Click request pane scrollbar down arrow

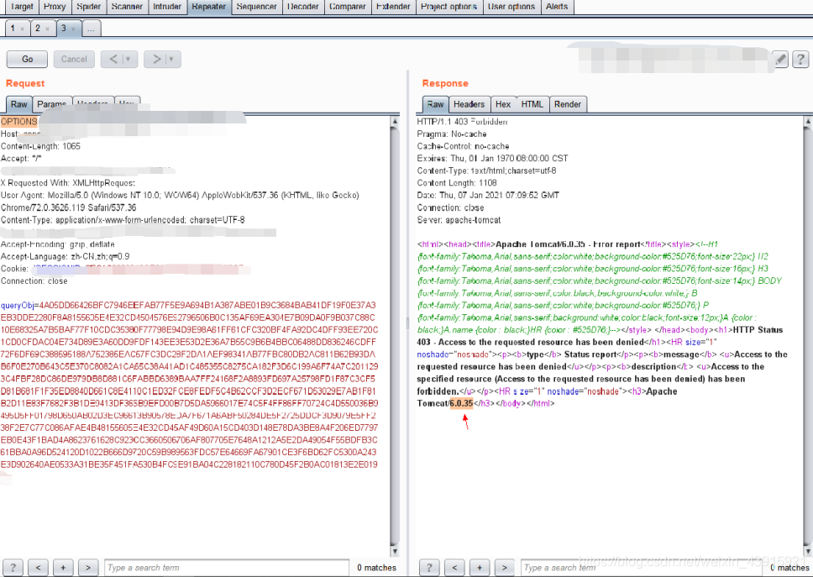(395, 551)
